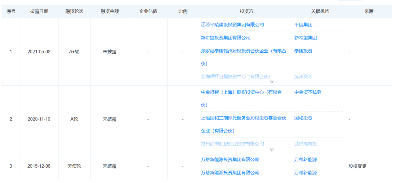Image resolution: width=396 pixels, height=183 pixels.
Task: Select the 2015-12-08 disclosure date cell
Action: [x=39, y=166]
